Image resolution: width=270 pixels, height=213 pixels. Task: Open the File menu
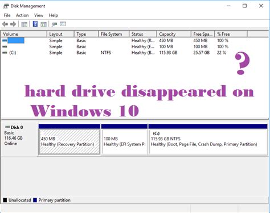7,15
